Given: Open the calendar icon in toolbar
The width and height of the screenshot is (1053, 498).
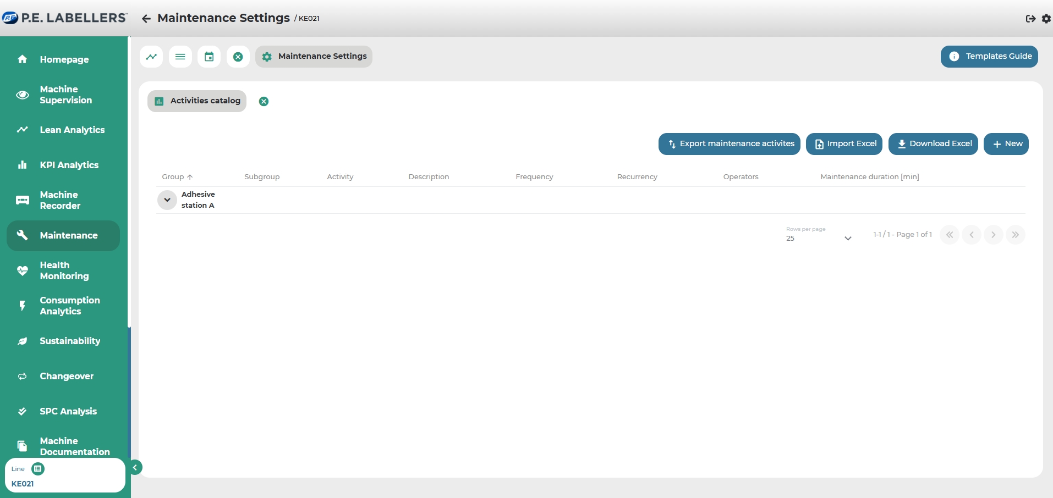Looking at the screenshot, I should (209, 57).
